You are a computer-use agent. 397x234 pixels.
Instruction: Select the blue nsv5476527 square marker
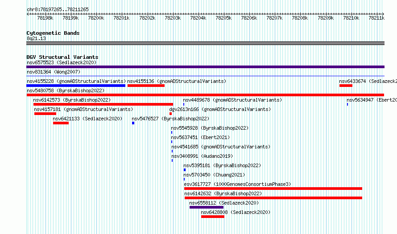pyautogui.click(x=133, y=123)
